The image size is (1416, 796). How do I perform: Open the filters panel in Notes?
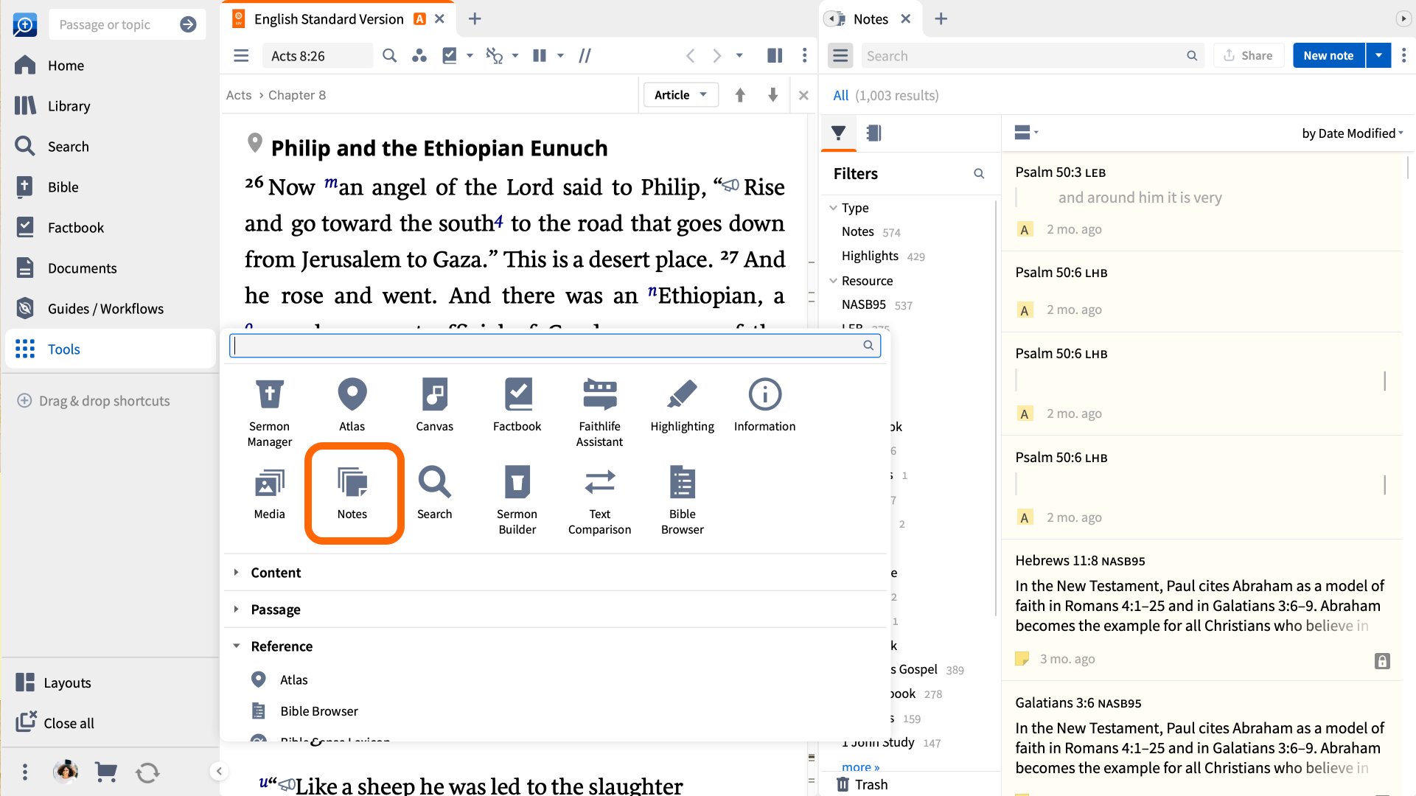click(x=838, y=133)
